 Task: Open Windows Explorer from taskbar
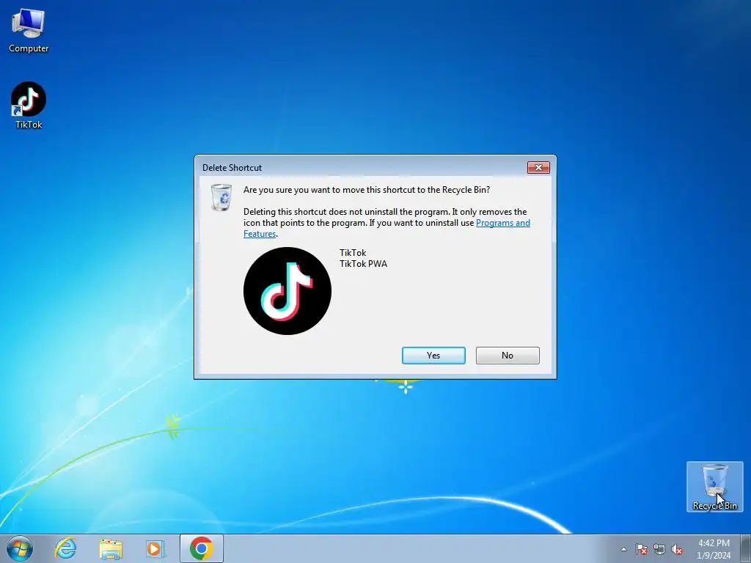pos(111,548)
